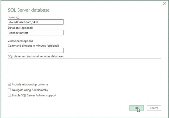Click the 'Command timeout in minutes' label
This screenshot has height=118, width=169.
tap(33, 46)
